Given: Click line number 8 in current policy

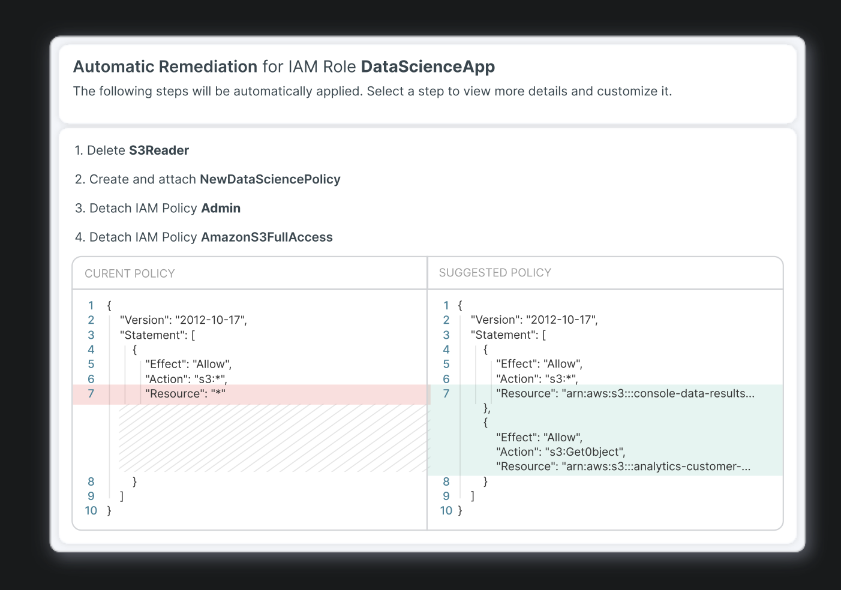Looking at the screenshot, I should point(91,481).
